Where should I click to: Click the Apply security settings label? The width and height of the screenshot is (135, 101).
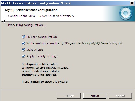pyautogui.click(x=42, y=56)
